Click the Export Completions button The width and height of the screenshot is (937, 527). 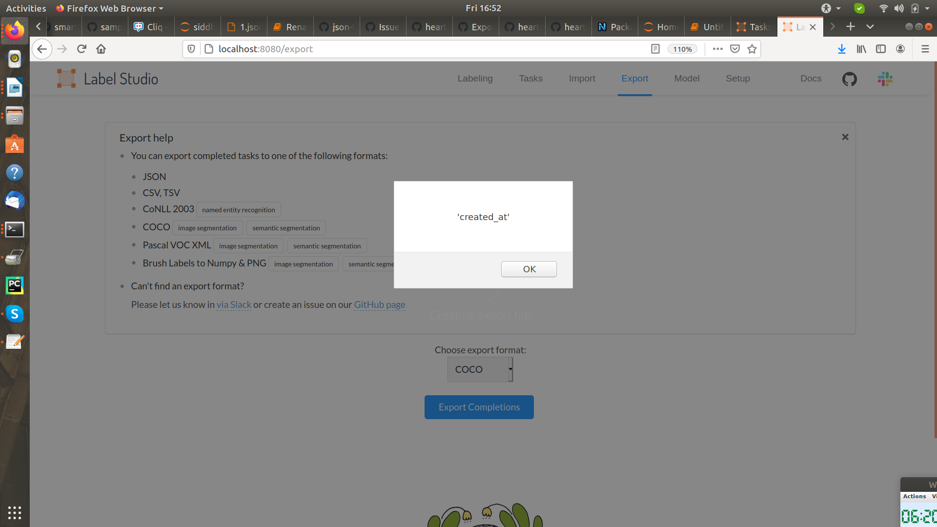pyautogui.click(x=479, y=407)
